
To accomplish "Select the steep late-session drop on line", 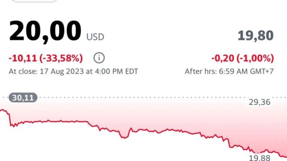I will click(x=229, y=143).
